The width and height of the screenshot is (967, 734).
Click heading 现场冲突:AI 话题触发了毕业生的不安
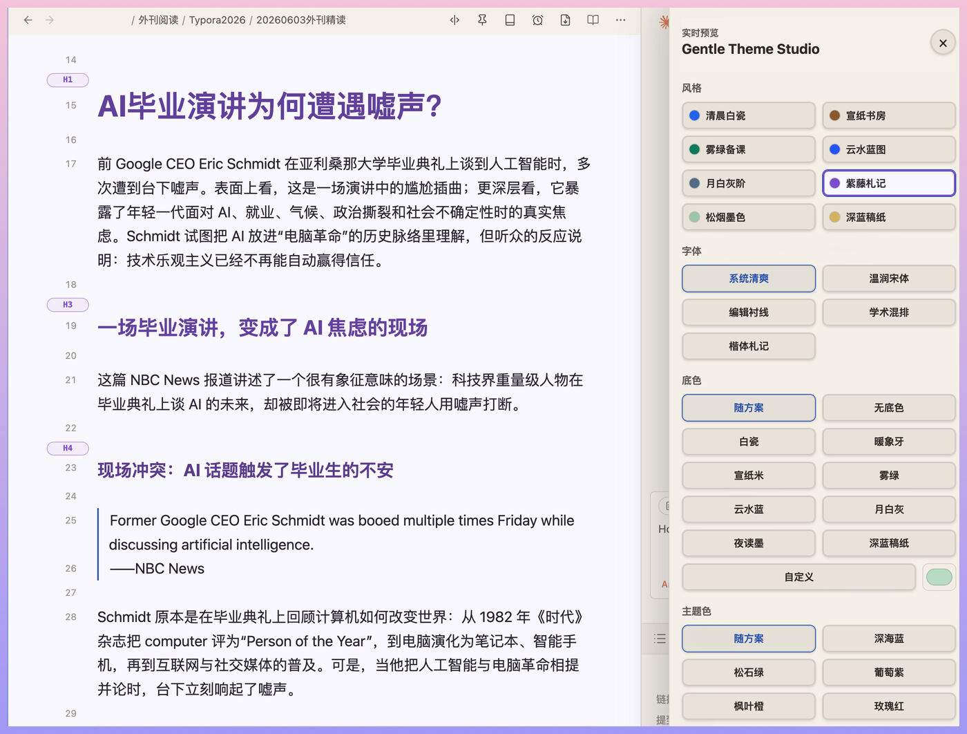(x=245, y=471)
